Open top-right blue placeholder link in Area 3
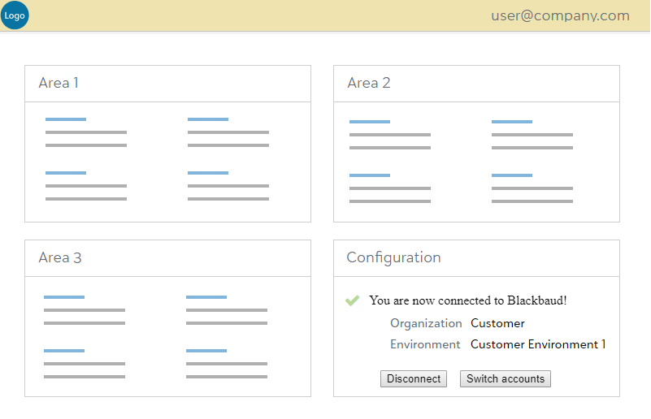Screen dimensions: 651x419 click(206, 297)
